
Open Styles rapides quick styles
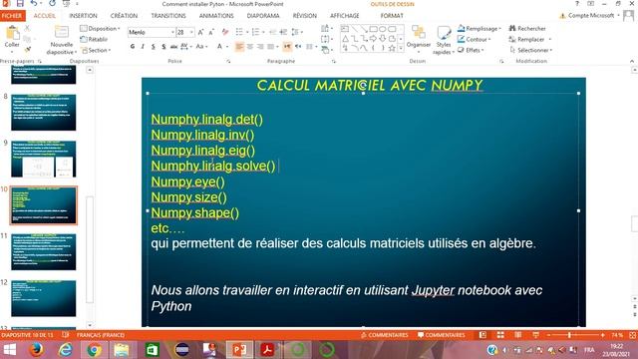pos(443,40)
